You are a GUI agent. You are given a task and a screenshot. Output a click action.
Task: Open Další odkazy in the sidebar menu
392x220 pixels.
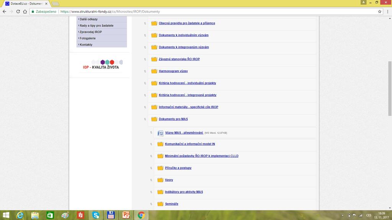point(88,19)
